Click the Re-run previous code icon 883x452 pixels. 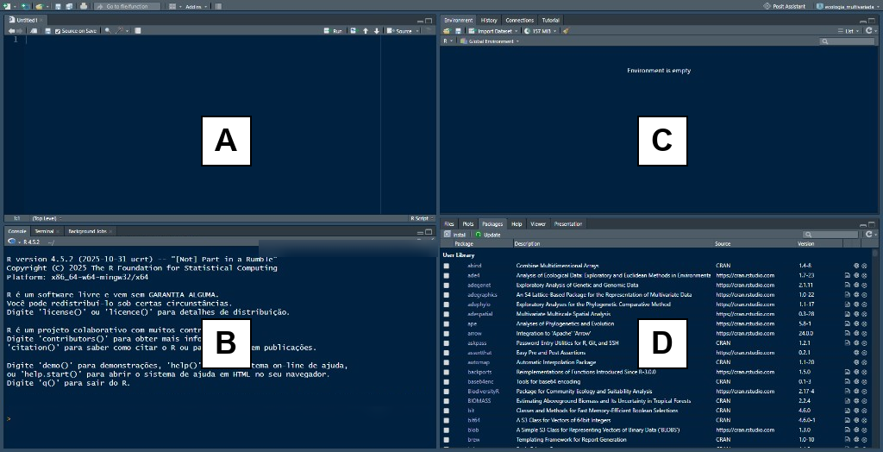point(353,31)
